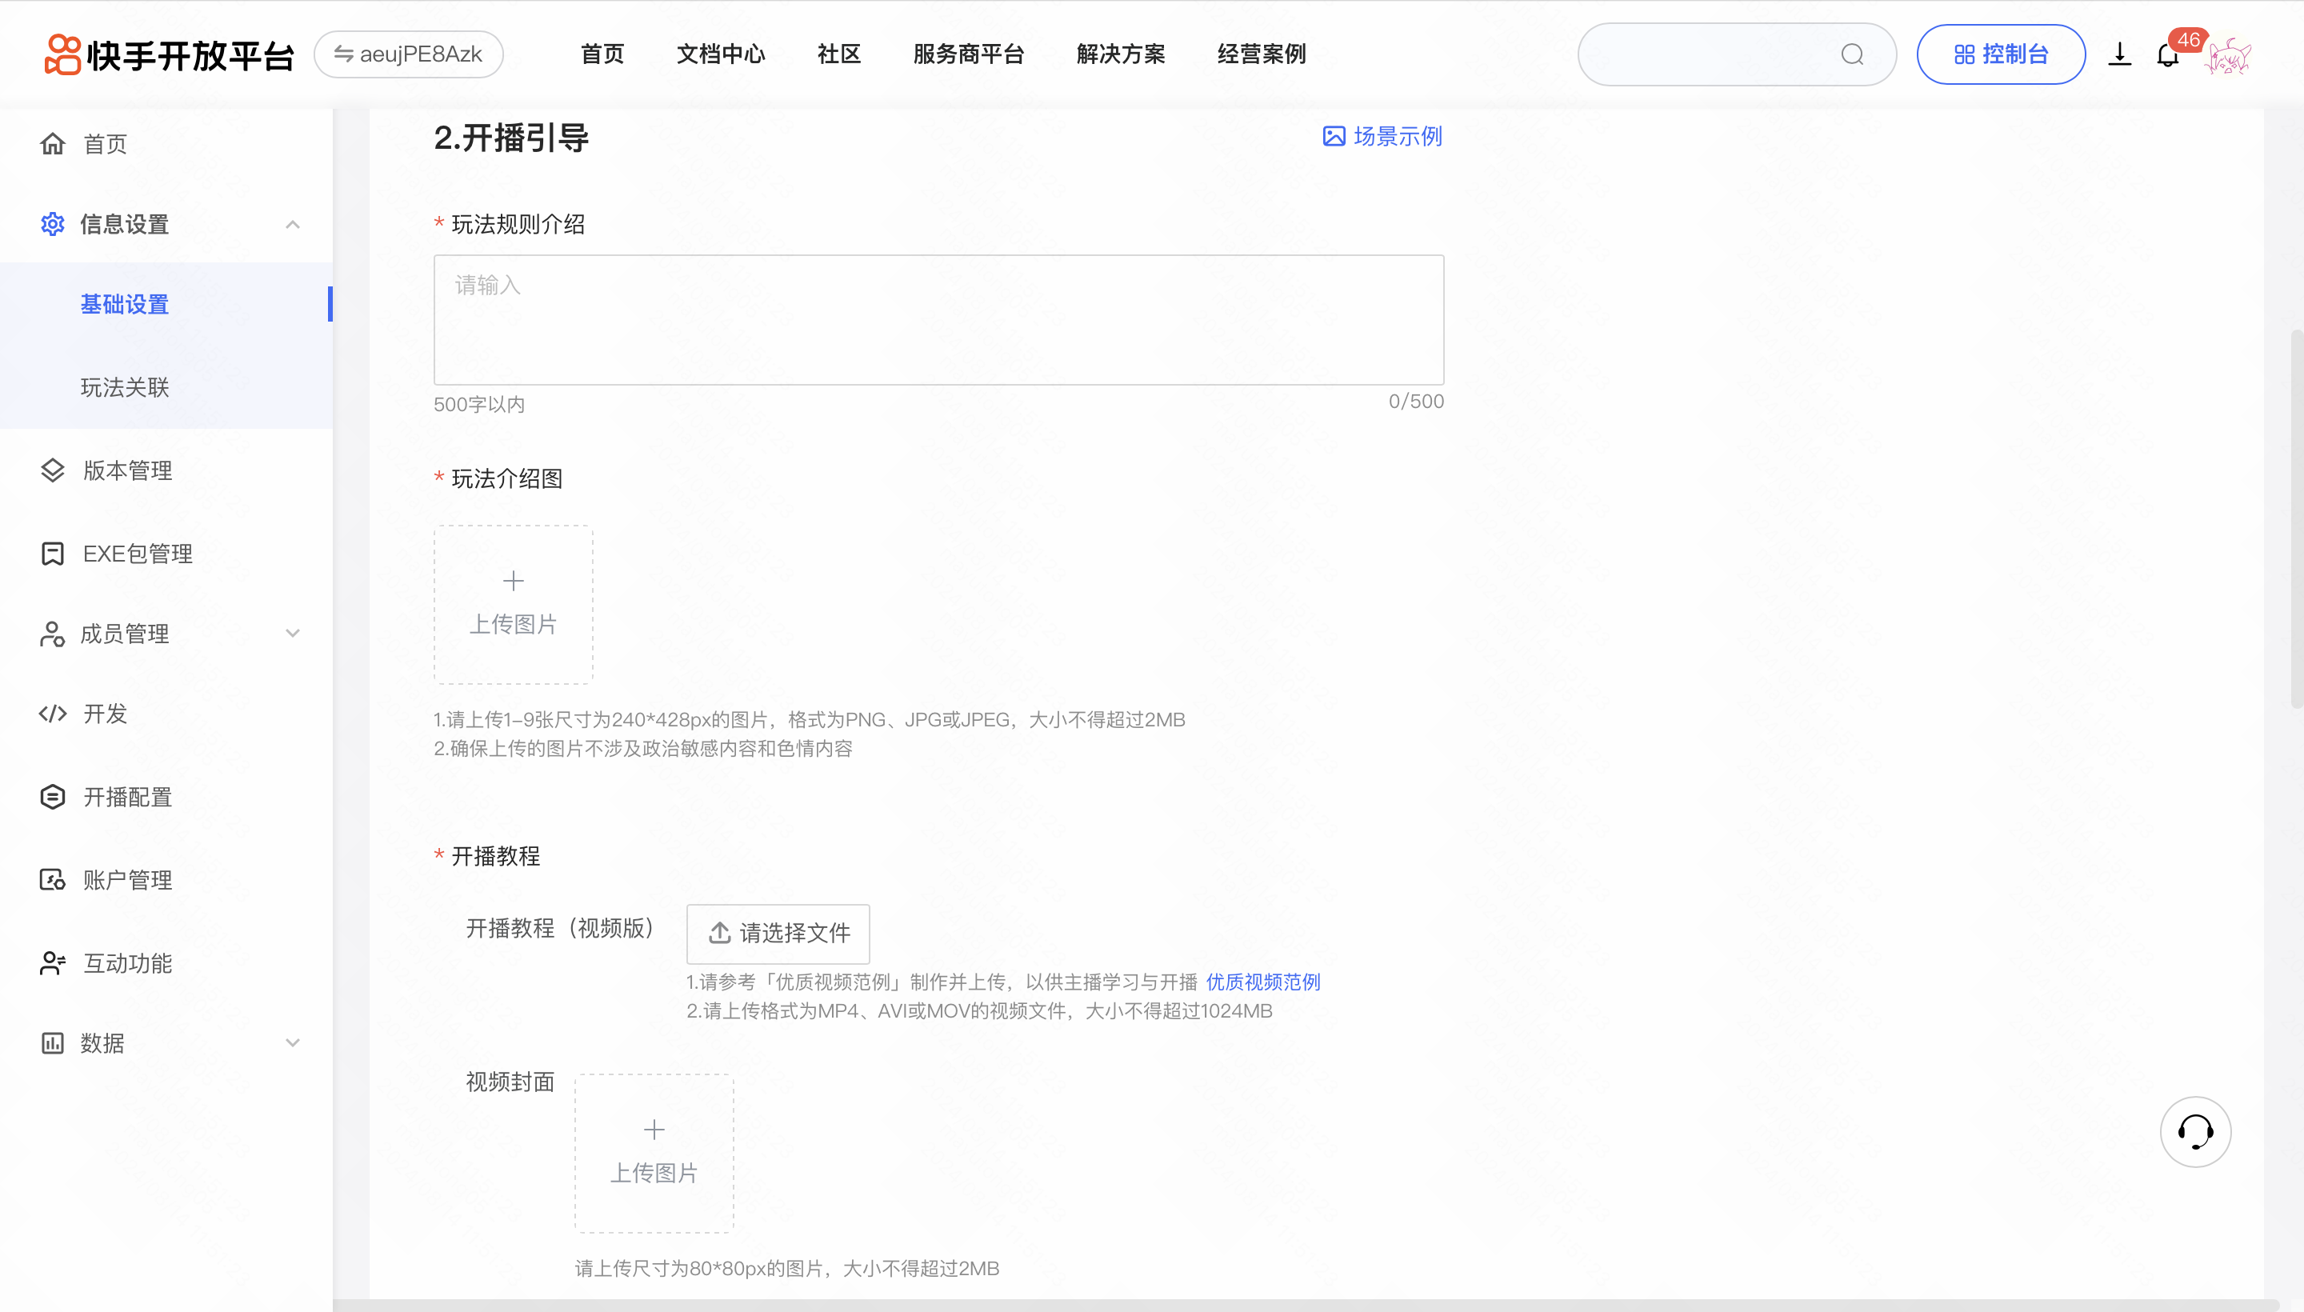Viewport: 2304px width, 1312px height.
Task: Open the 优质视频范例 link
Action: point(1262,982)
